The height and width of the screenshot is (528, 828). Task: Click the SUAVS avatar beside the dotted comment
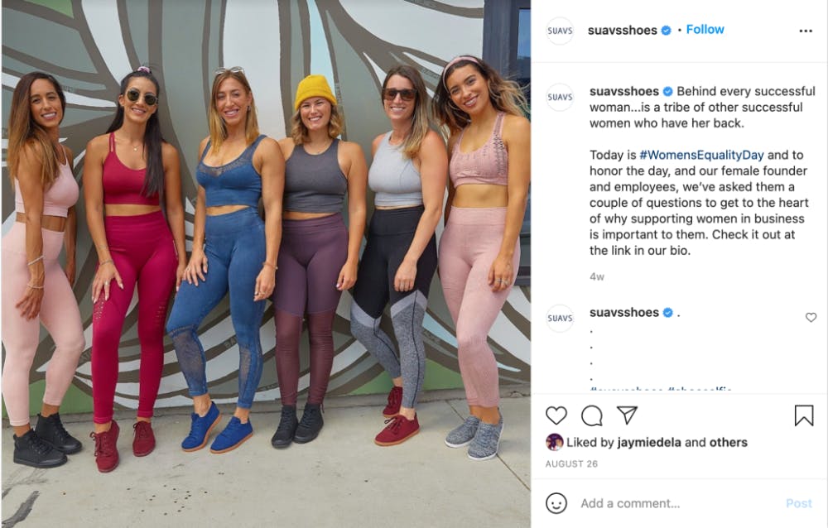[560, 318]
